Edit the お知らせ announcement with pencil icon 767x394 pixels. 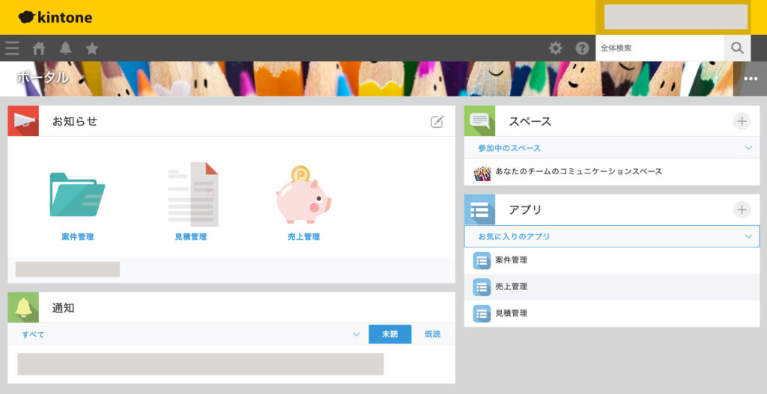[x=437, y=122]
